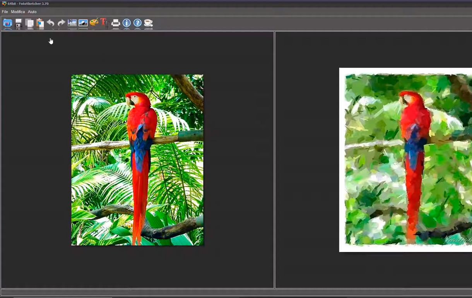Undo the last action with the back arrow
Viewport: 472px width, 298px height.
coord(50,23)
